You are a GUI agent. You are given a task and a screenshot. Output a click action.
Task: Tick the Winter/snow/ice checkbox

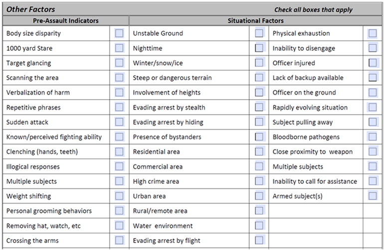tap(259, 63)
